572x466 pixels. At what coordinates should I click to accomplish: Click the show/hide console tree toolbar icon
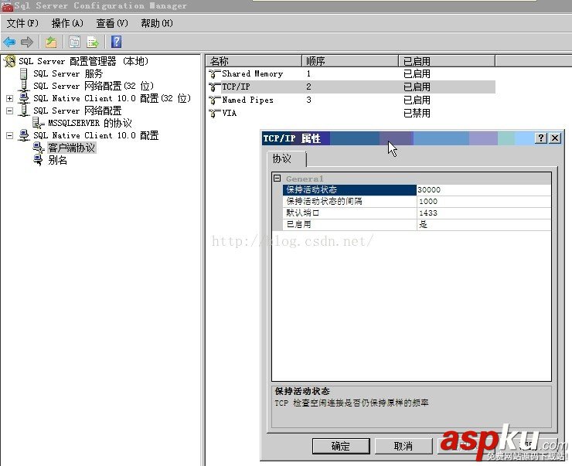(x=74, y=42)
